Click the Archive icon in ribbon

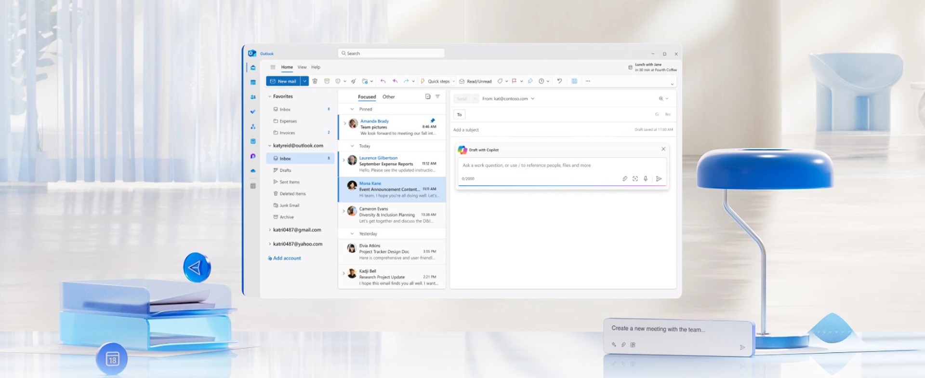tap(327, 81)
